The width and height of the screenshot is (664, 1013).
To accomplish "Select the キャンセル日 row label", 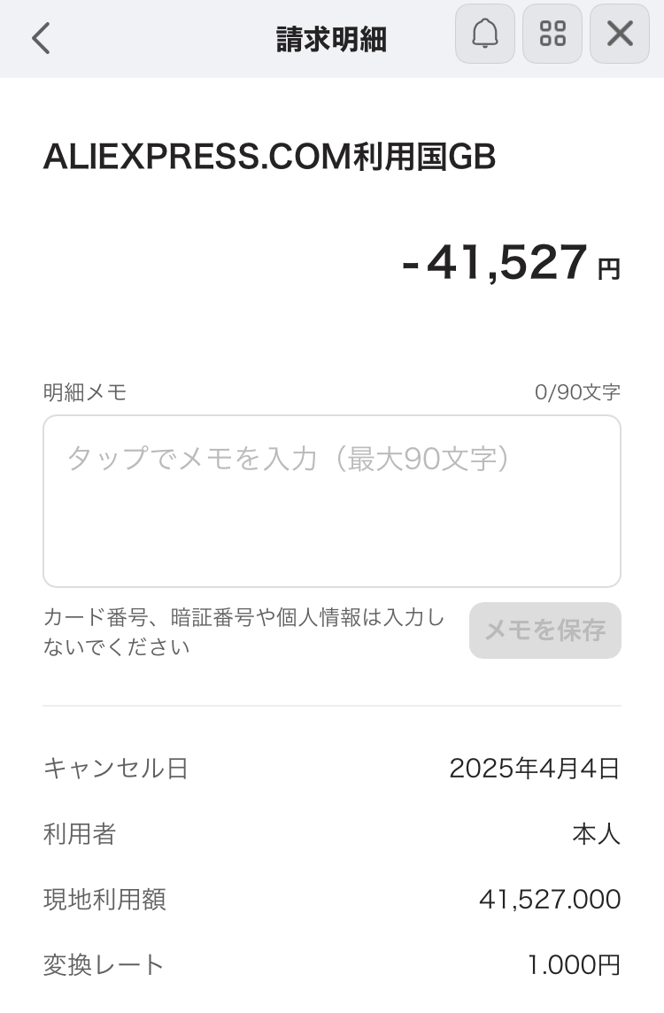I will pyautogui.click(x=116, y=768).
